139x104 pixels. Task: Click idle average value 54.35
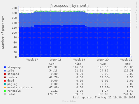tap(104, 71)
